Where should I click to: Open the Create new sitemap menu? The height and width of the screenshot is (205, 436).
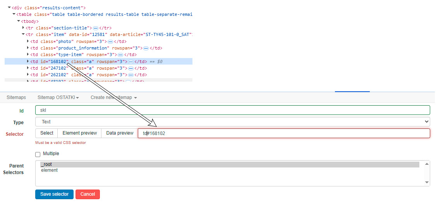point(113,97)
